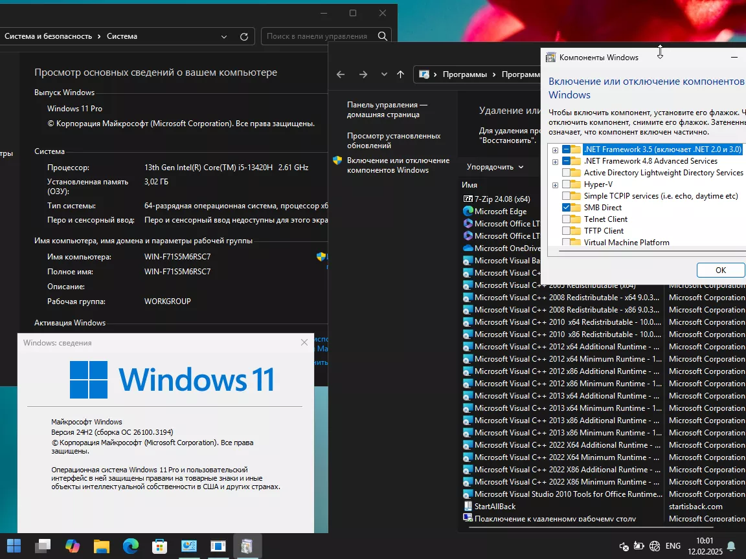The width and height of the screenshot is (746, 559).
Task: Click the Поиск в панели управления field
Action: click(317, 37)
